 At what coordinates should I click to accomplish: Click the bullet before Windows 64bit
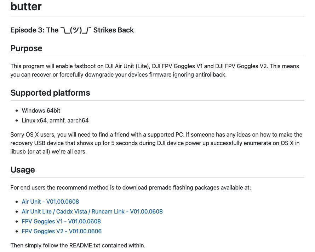pos(17,110)
